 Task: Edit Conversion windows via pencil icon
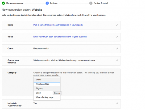click(x=117, y=60)
